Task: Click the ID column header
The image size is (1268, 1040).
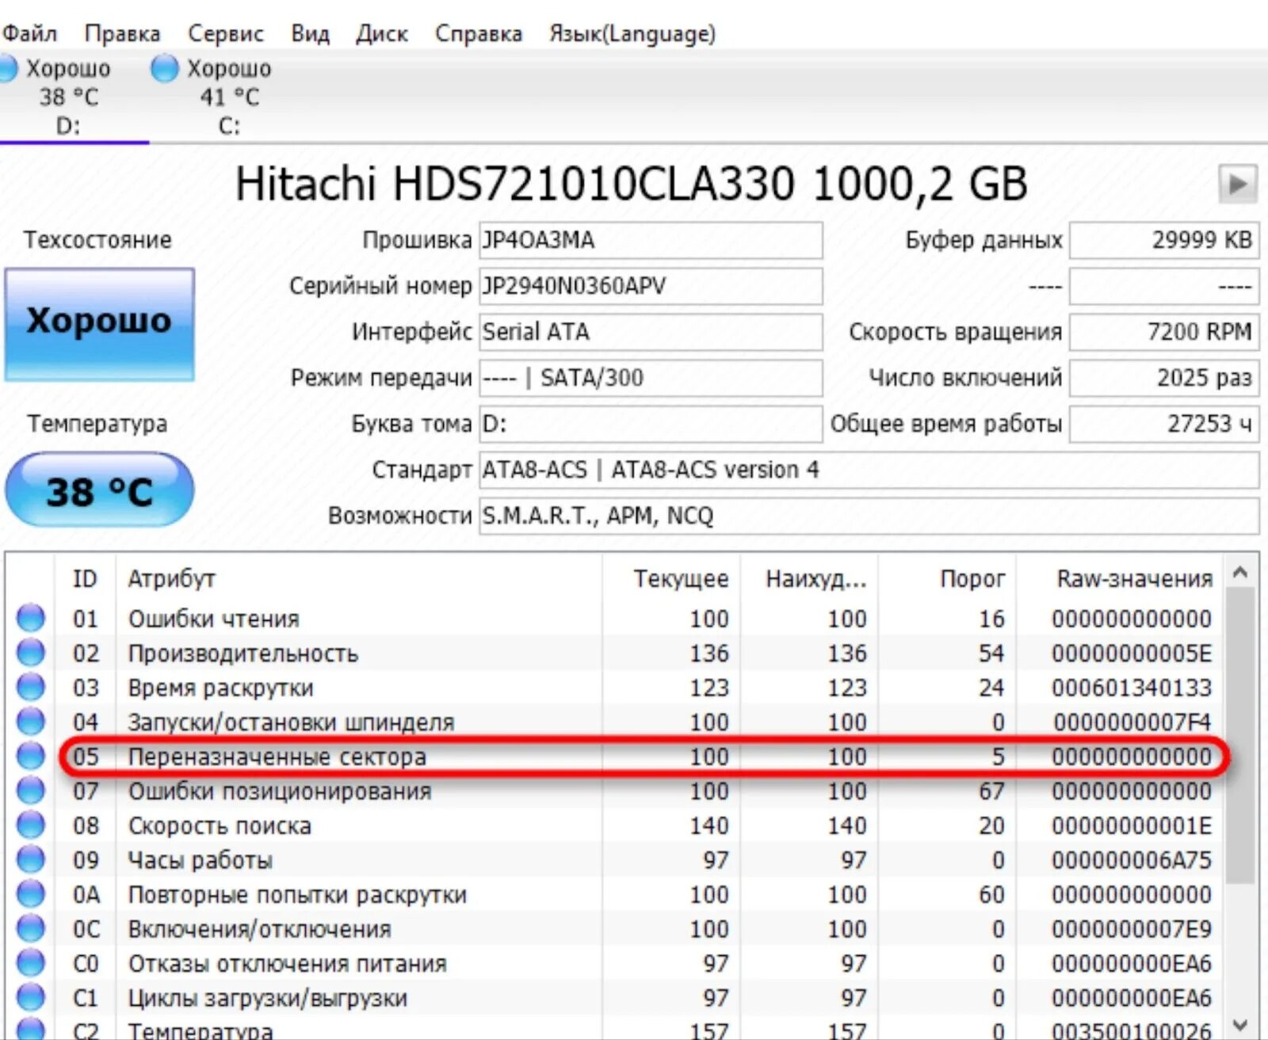Action: pos(85,578)
